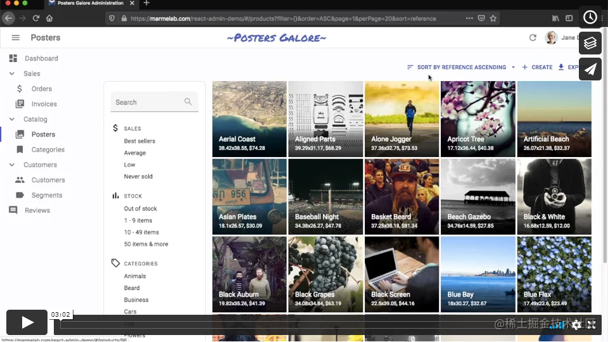Viewport: 608px width, 342px height.
Task: Toggle fullscreen in the video player
Action: click(x=591, y=324)
